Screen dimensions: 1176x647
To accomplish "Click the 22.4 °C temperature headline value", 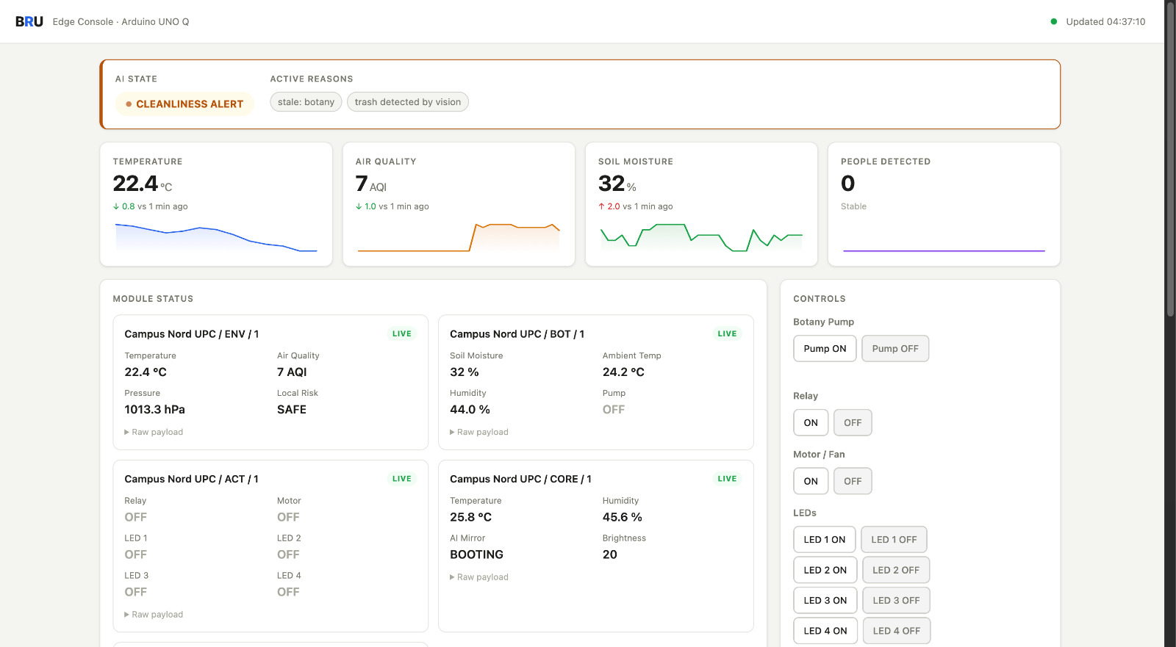I will click(143, 184).
